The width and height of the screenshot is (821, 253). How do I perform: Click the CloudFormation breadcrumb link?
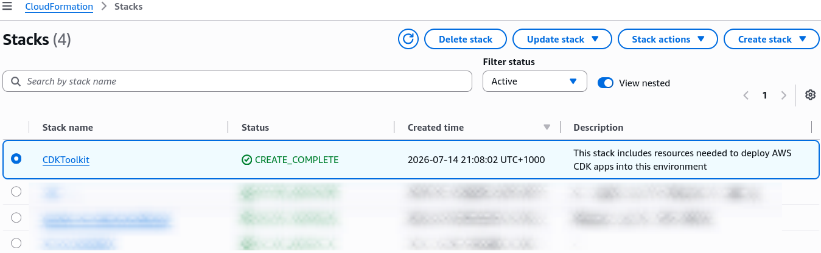[x=59, y=7]
